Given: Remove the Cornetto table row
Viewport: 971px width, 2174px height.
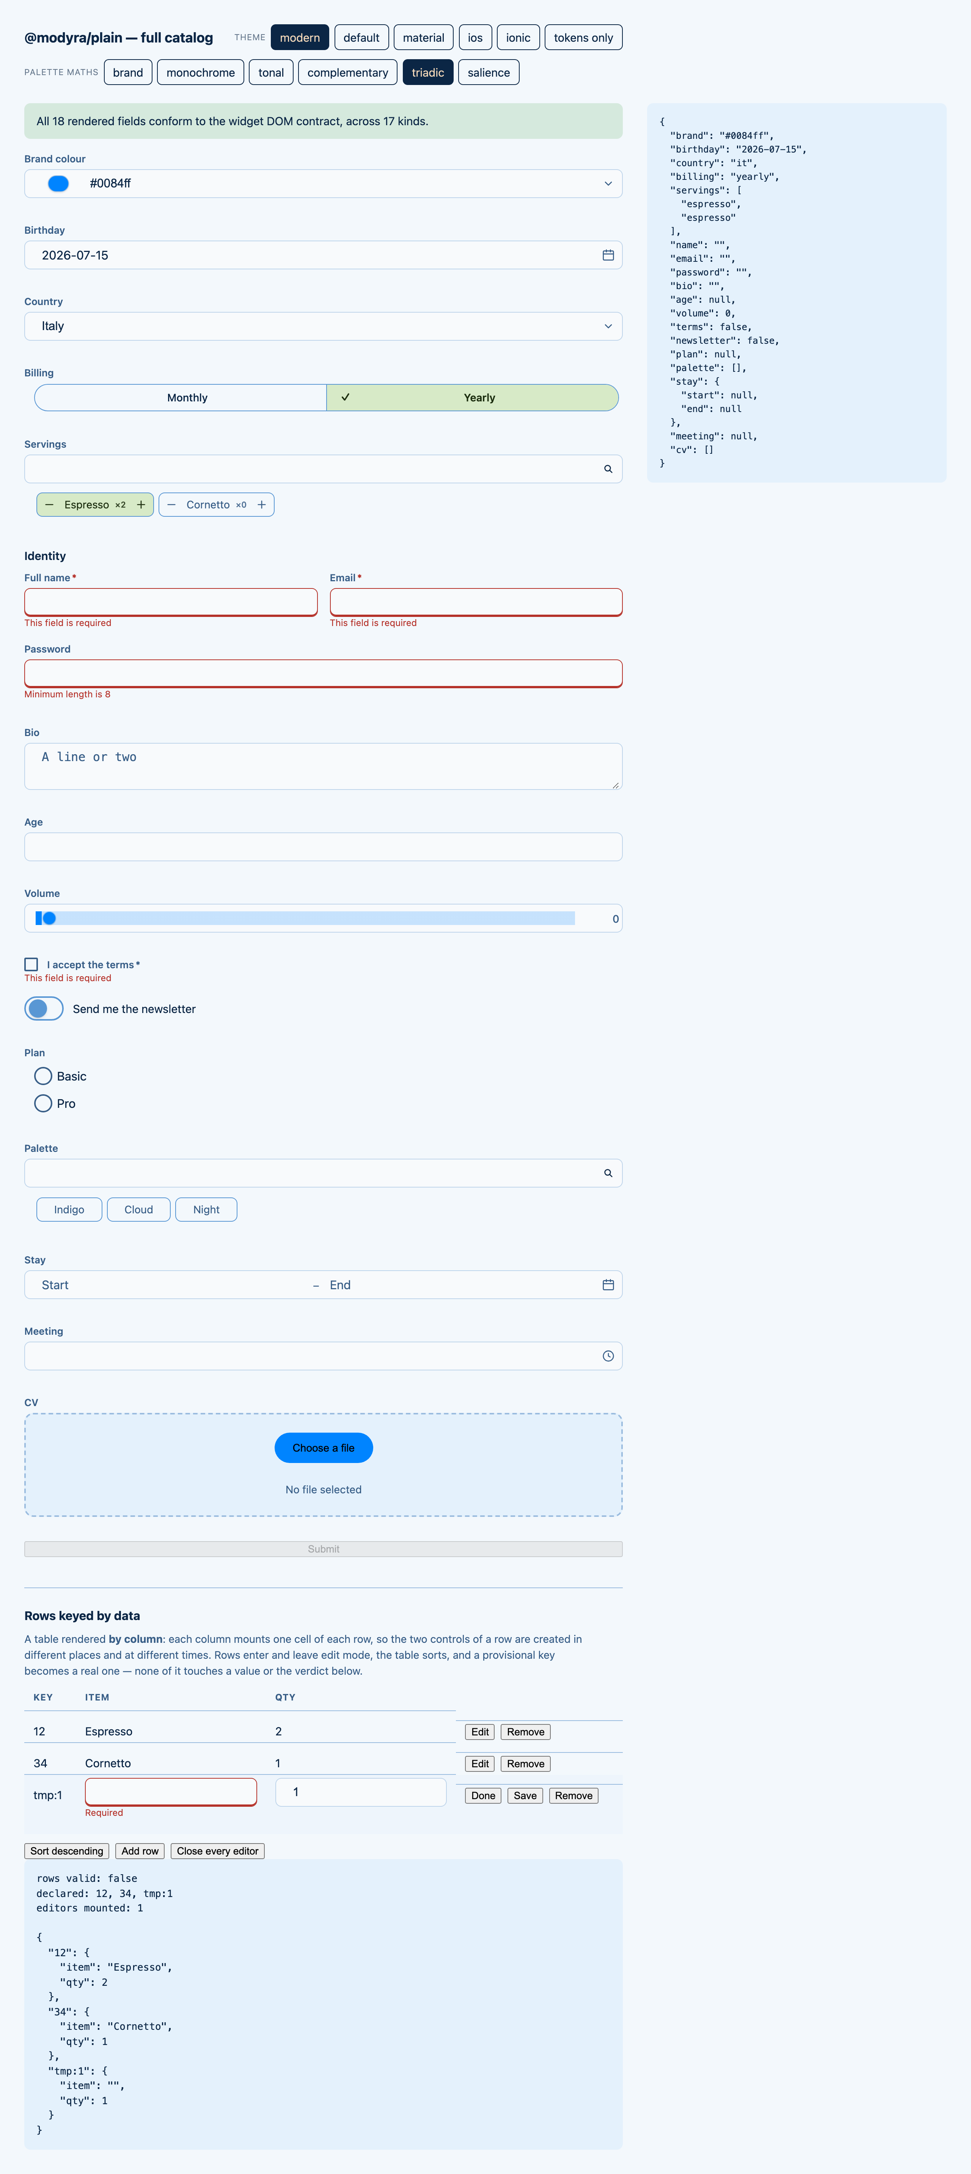Looking at the screenshot, I should click(526, 1764).
